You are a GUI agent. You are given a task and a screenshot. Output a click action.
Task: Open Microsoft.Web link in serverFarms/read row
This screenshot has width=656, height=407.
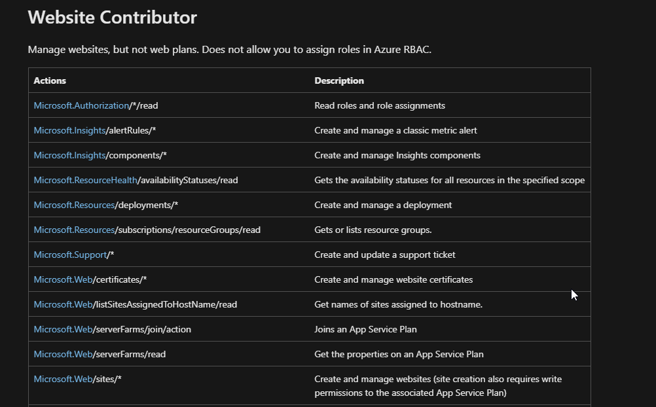63,354
